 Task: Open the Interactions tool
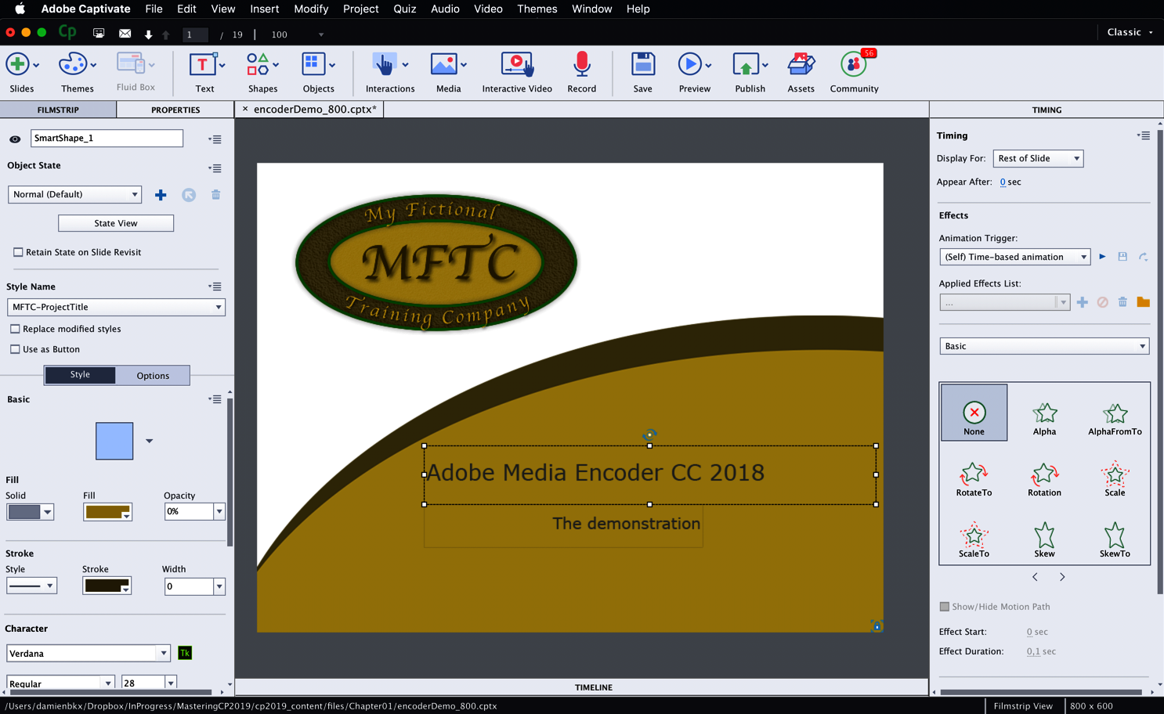point(390,72)
